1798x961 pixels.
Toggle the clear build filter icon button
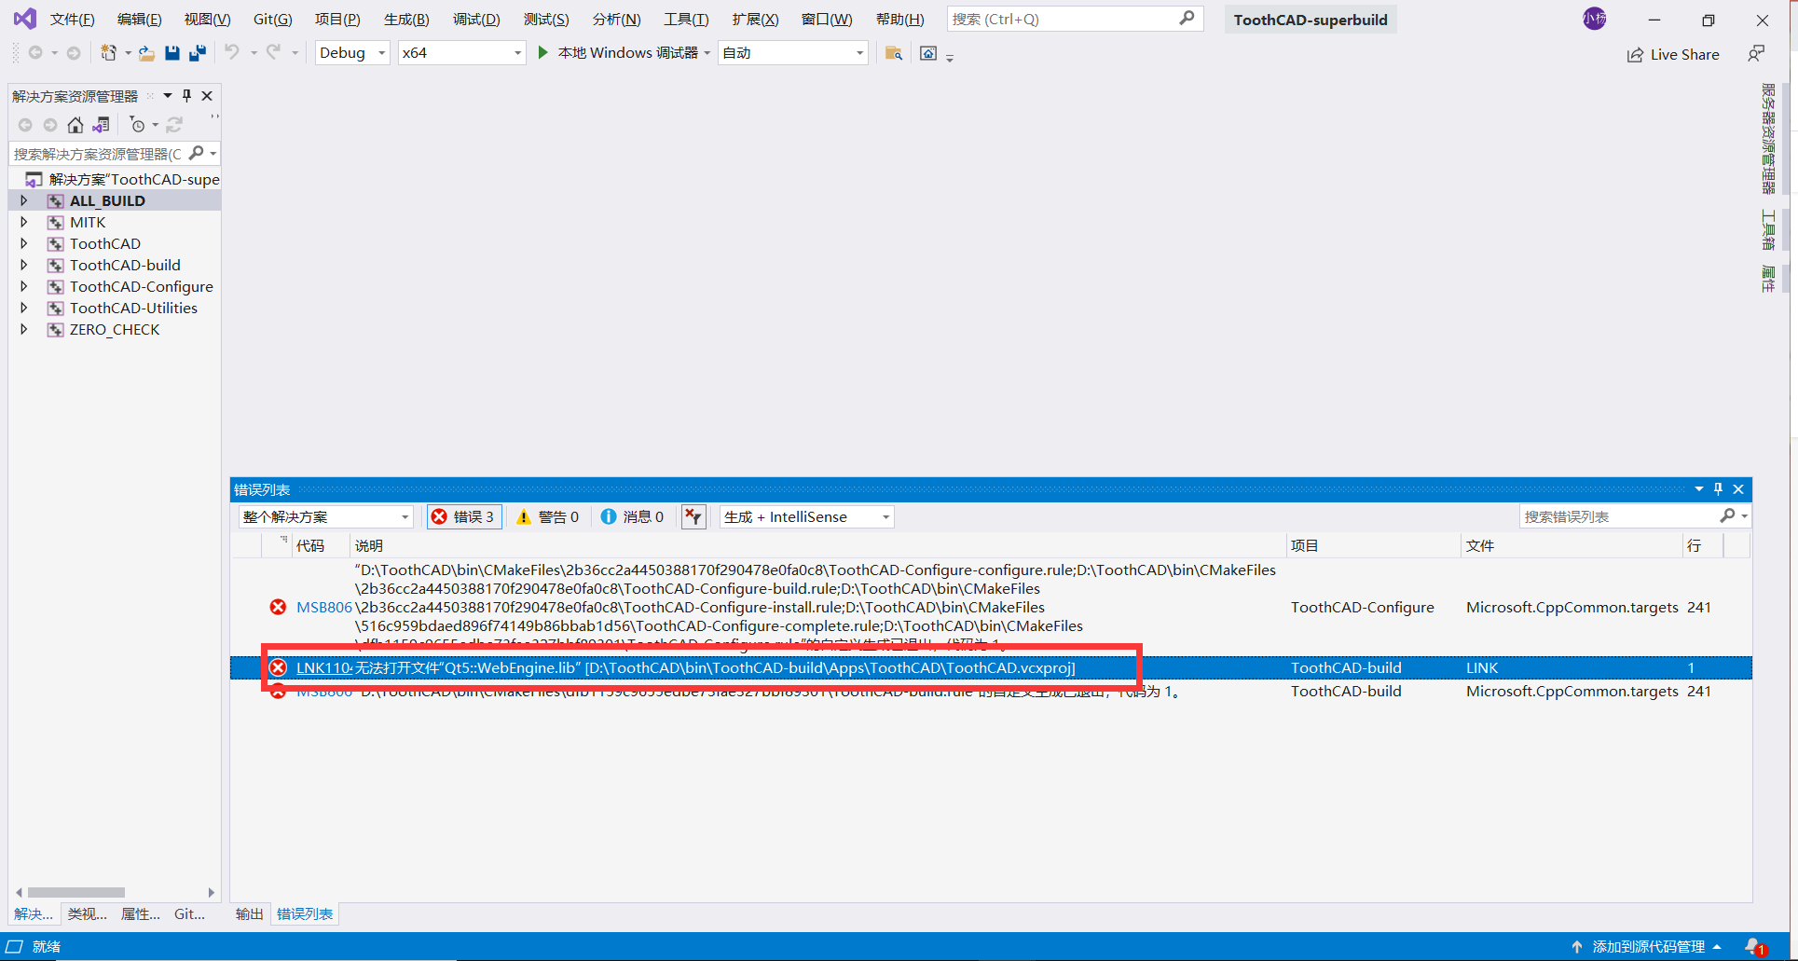tap(693, 516)
